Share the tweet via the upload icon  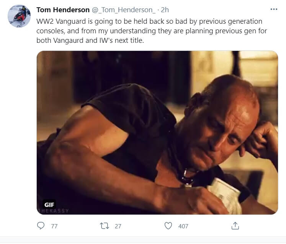235,226
